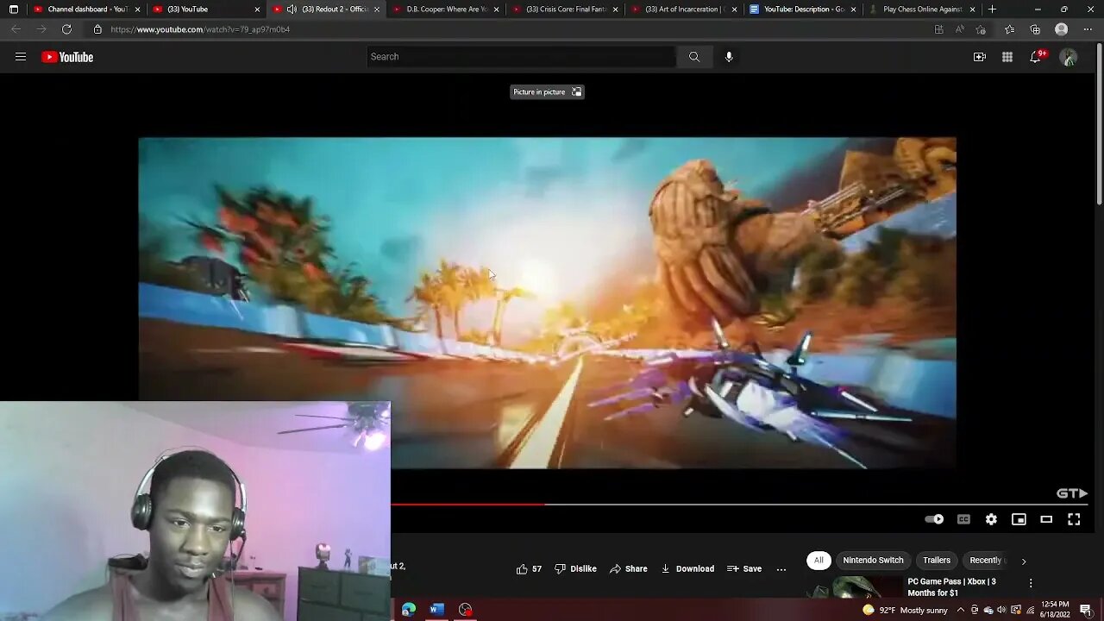Close the Redout 2 tab
The image size is (1104, 621).
click(377, 9)
